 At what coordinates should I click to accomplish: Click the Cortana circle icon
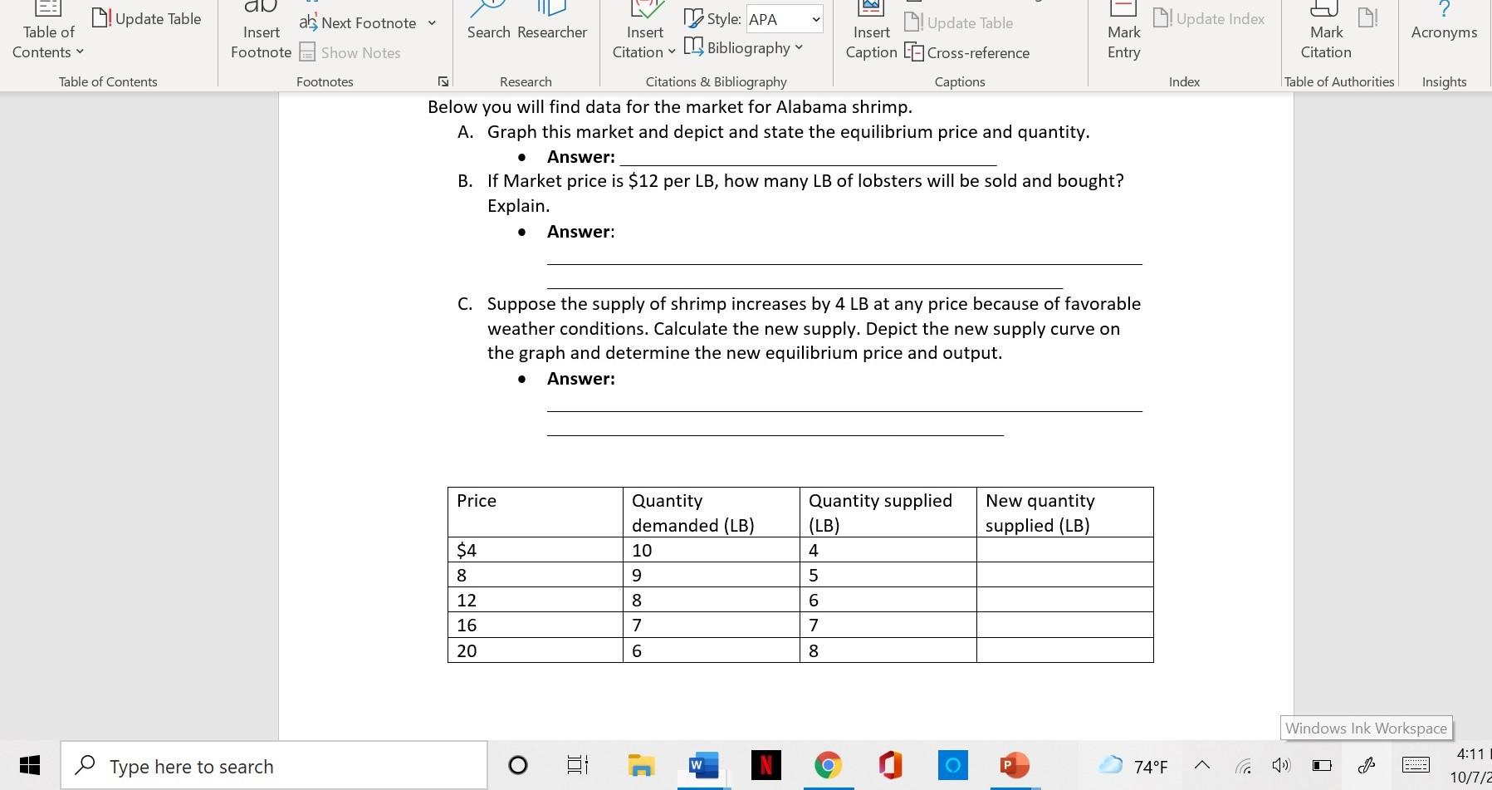[x=517, y=765]
